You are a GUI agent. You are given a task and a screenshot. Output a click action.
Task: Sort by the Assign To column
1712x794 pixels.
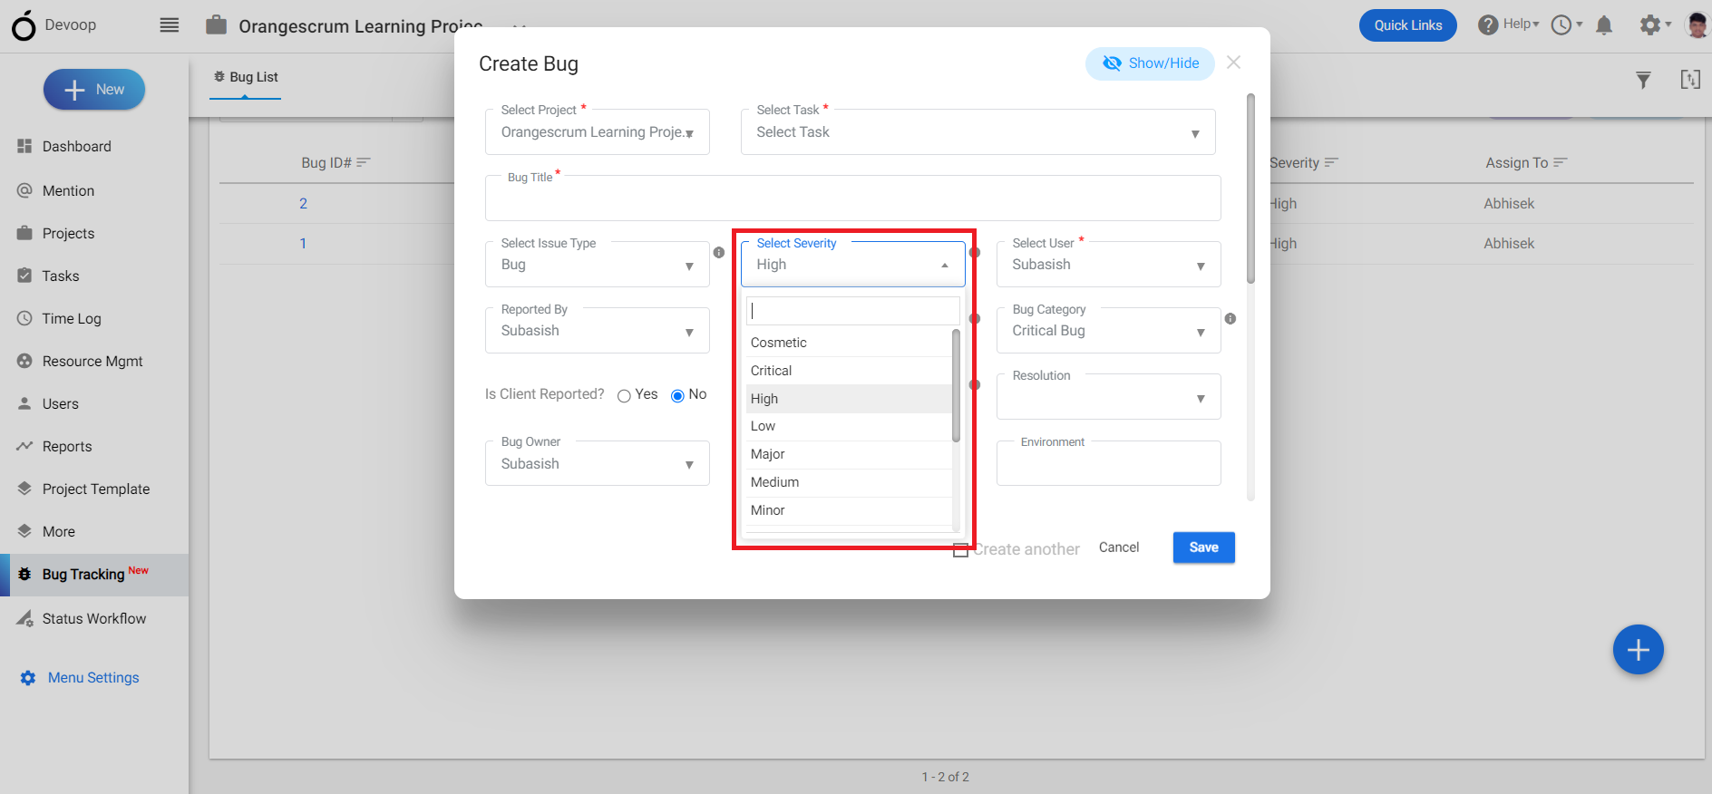(x=1526, y=163)
